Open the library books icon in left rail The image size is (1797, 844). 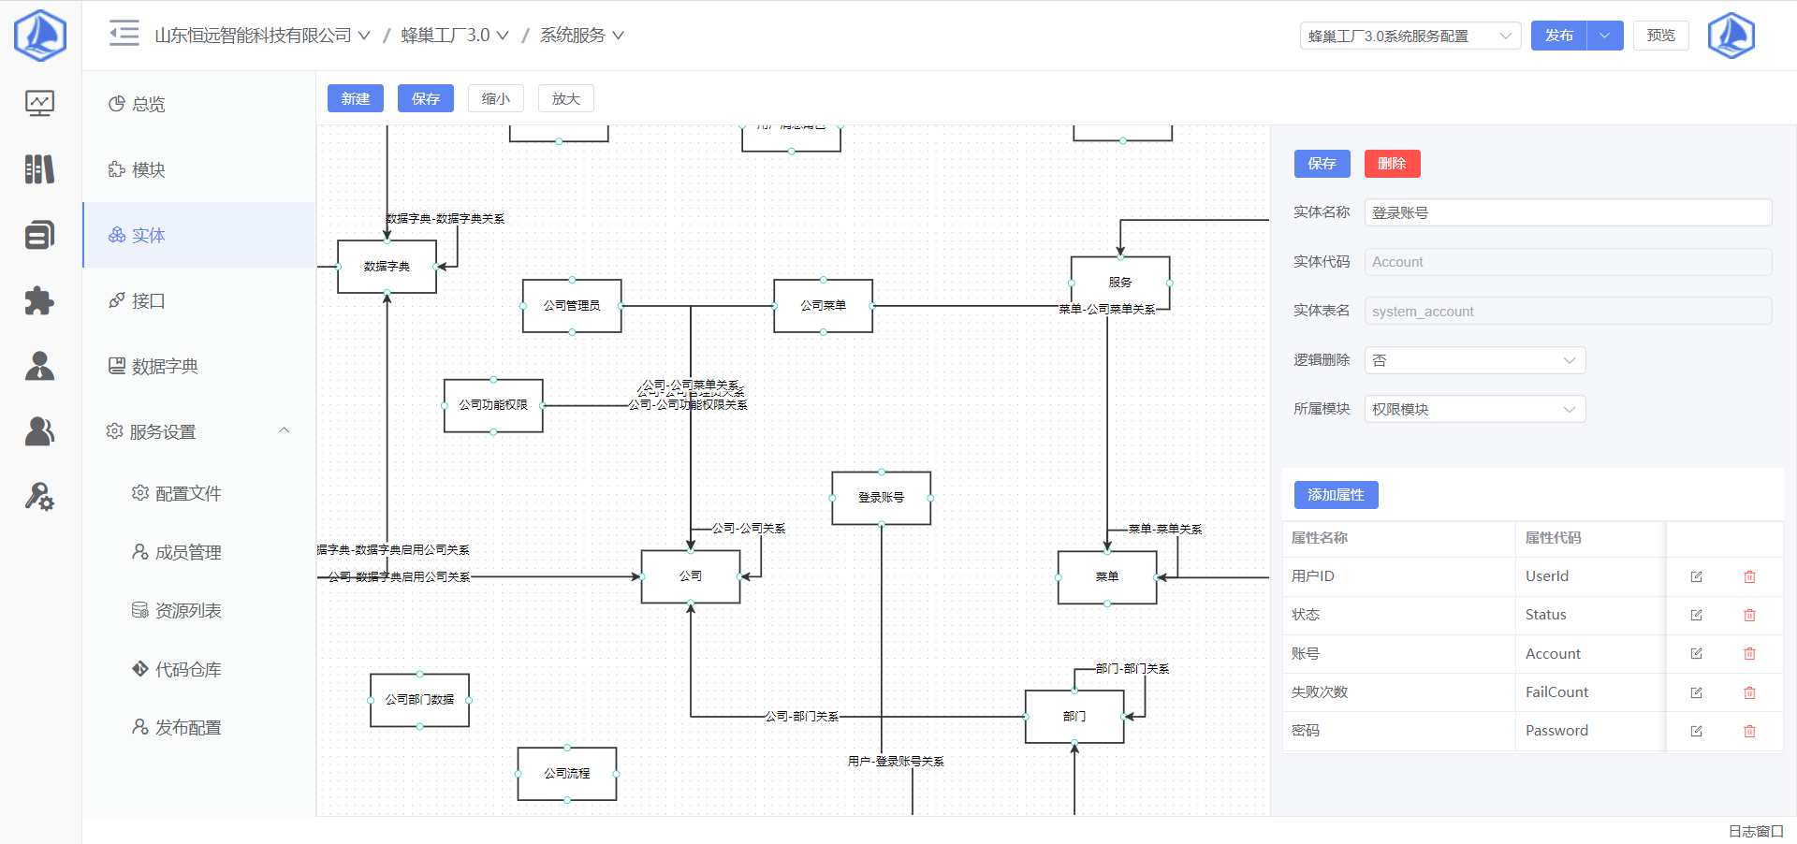coord(39,169)
